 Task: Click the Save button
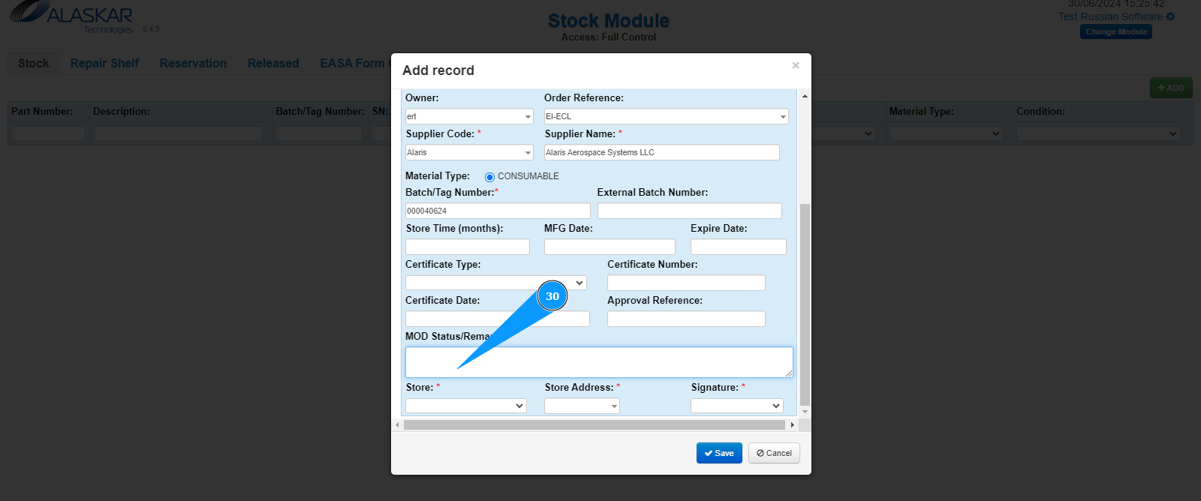[719, 453]
